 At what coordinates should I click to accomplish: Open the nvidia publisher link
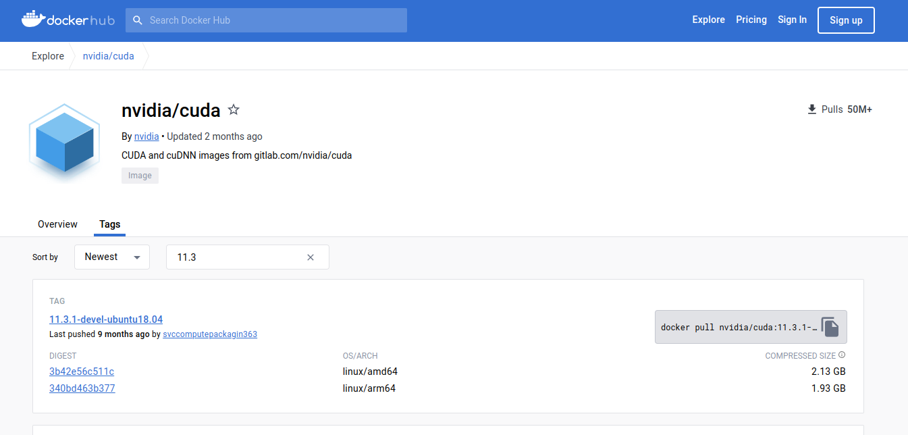pyautogui.click(x=146, y=136)
